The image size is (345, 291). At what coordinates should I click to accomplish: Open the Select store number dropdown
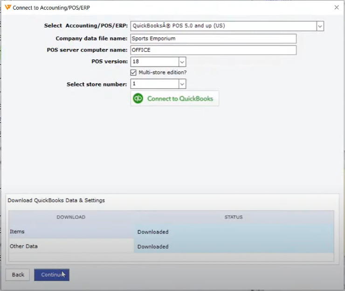tap(182, 84)
